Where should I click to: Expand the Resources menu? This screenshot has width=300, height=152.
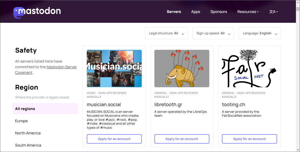coord(248,12)
